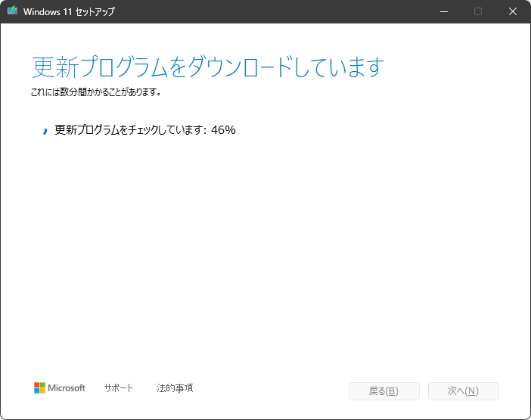Click the disabled maximize button
This screenshot has width=531, height=420.
[478, 11]
